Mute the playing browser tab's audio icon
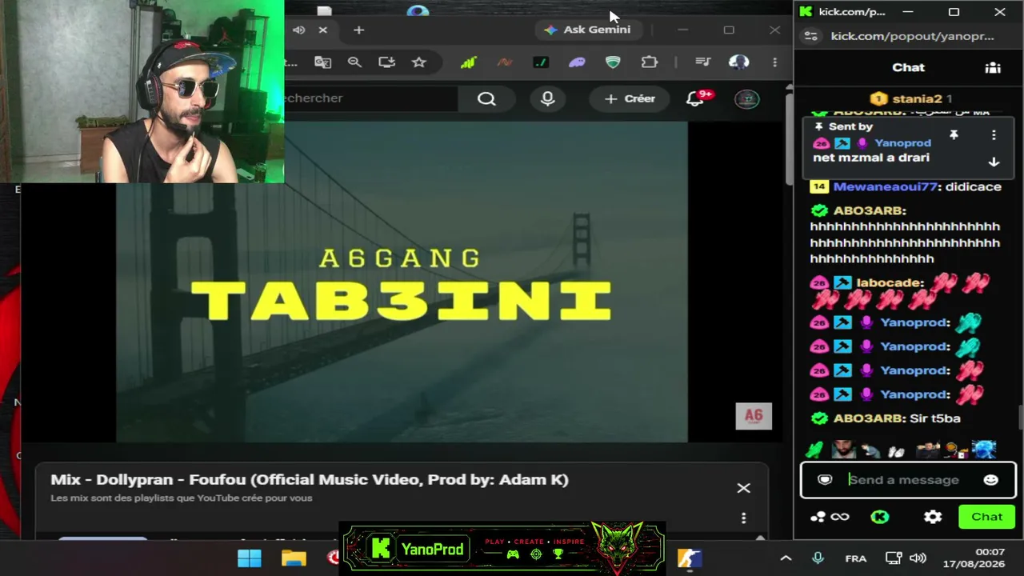The image size is (1024, 576). click(x=298, y=30)
